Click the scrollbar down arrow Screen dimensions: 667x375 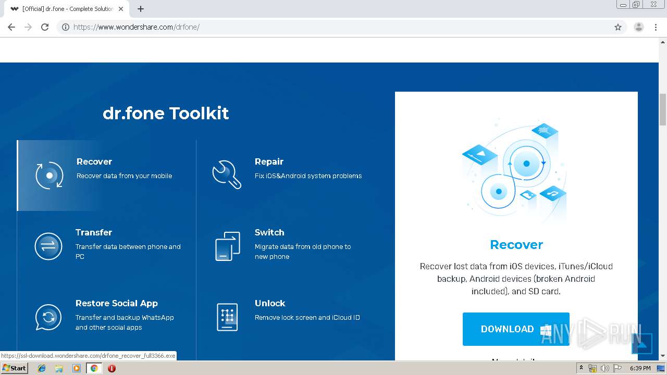point(663,356)
